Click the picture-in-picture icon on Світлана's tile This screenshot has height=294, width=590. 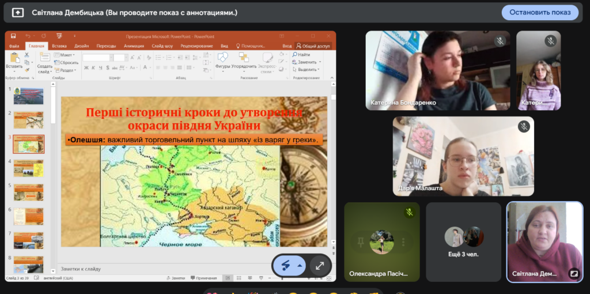click(573, 273)
